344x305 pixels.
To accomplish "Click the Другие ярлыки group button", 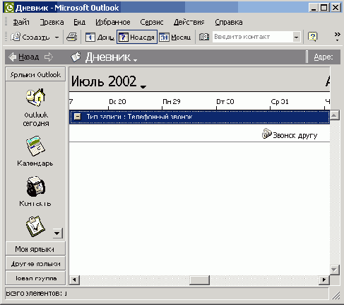I will point(35,263).
